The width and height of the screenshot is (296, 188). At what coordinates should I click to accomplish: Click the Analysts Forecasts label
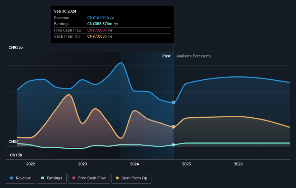(x=194, y=56)
